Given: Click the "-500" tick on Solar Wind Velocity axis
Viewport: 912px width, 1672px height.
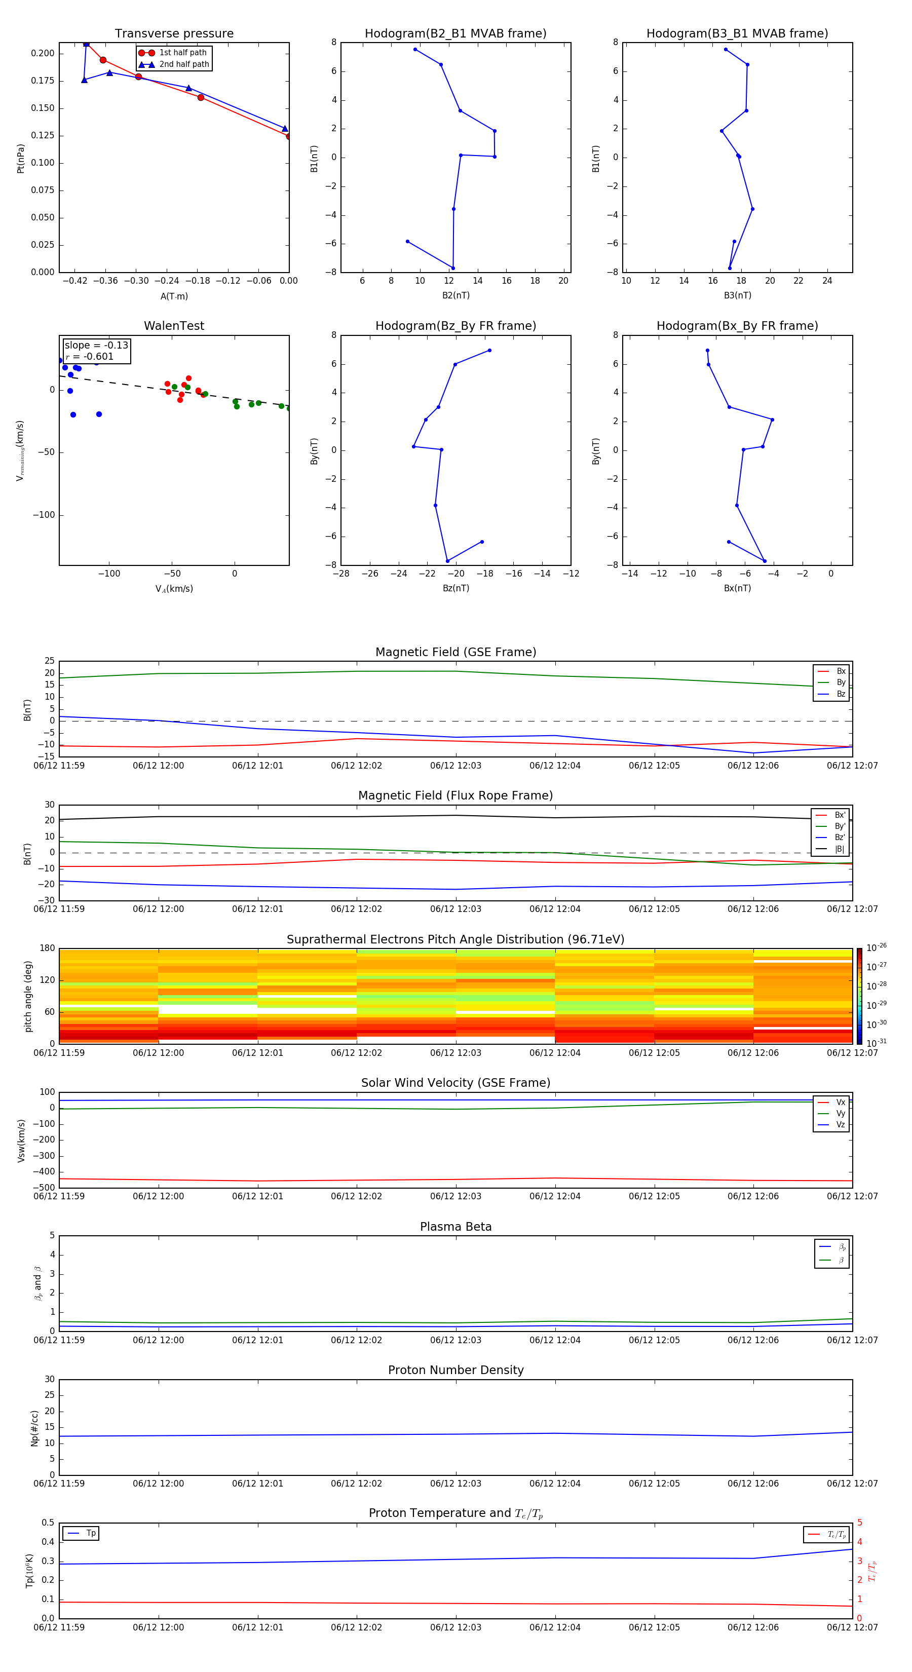Looking at the screenshot, I should pyautogui.click(x=44, y=1188).
